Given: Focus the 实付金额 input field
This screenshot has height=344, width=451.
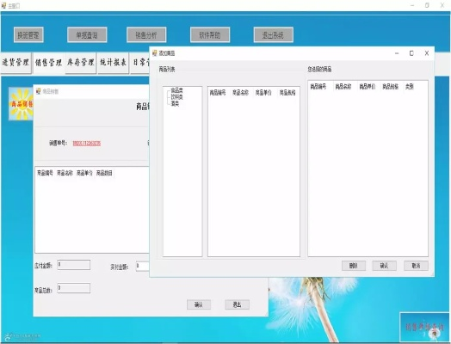Looking at the screenshot, I should point(143,266).
